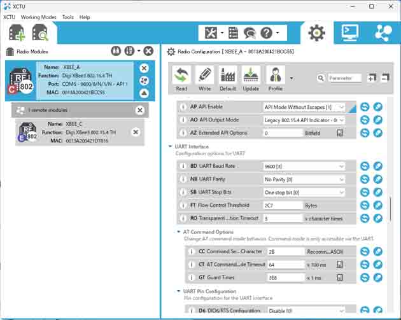Show info for AP API Enable

point(183,107)
